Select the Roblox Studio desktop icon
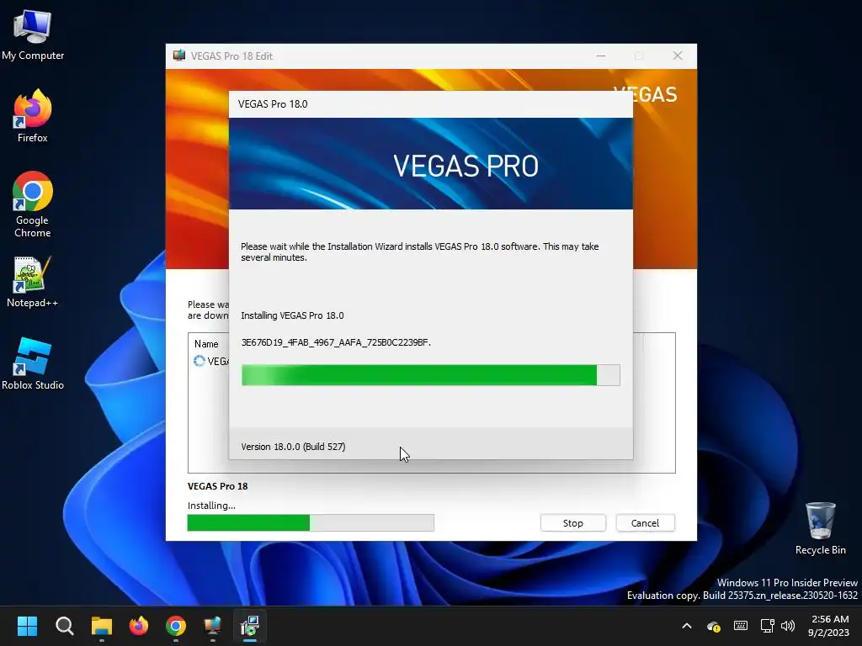Screen dimensions: 862x646 tap(33, 363)
